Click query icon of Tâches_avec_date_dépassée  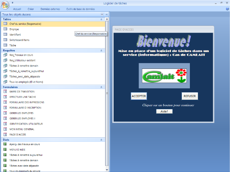tap(5, 77)
